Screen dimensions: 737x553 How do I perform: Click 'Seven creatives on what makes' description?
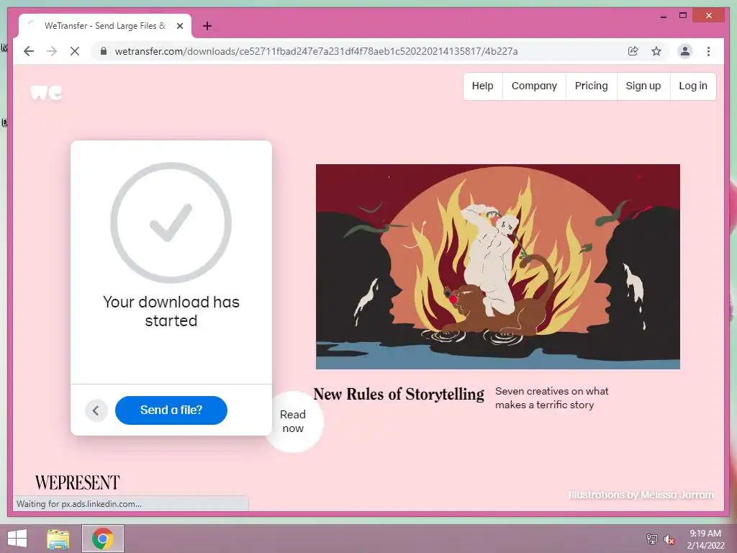[x=552, y=397]
